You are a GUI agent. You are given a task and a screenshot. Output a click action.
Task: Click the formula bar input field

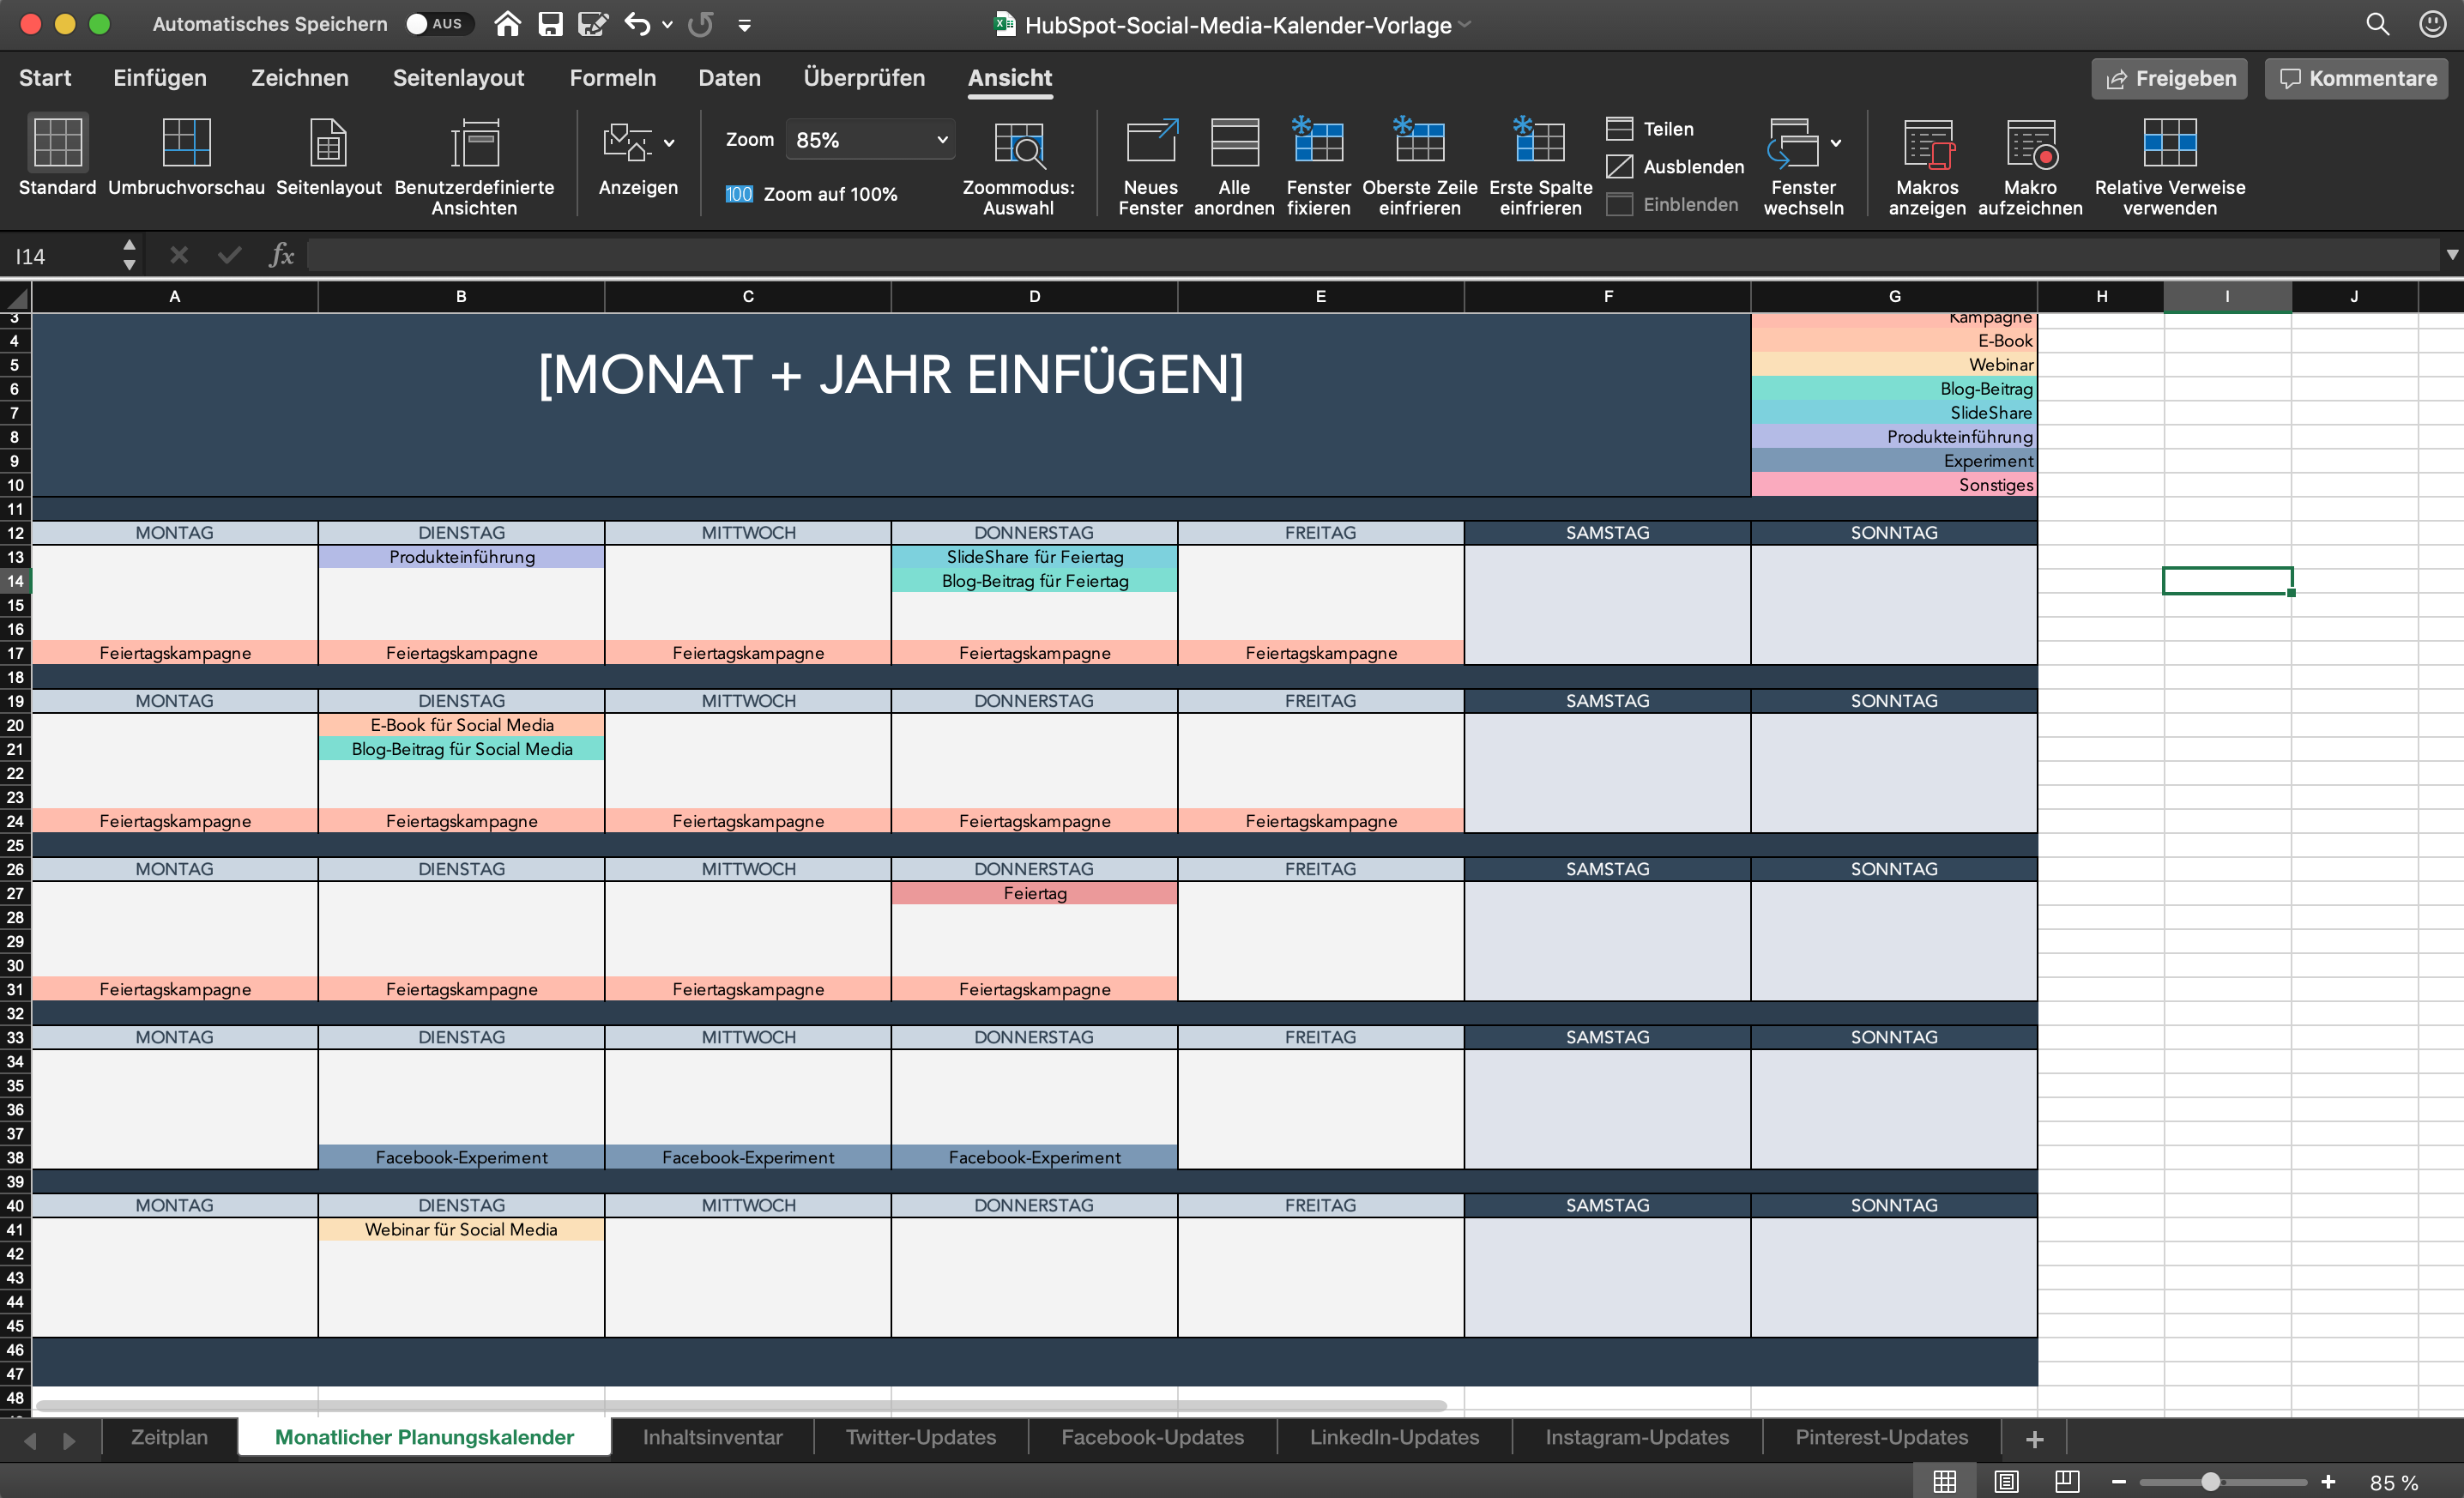pos(1372,256)
